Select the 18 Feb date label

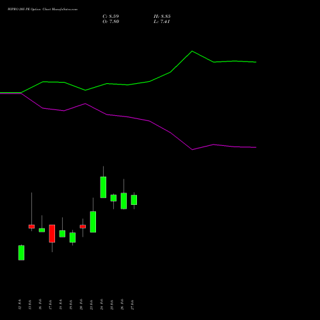pos(61,305)
